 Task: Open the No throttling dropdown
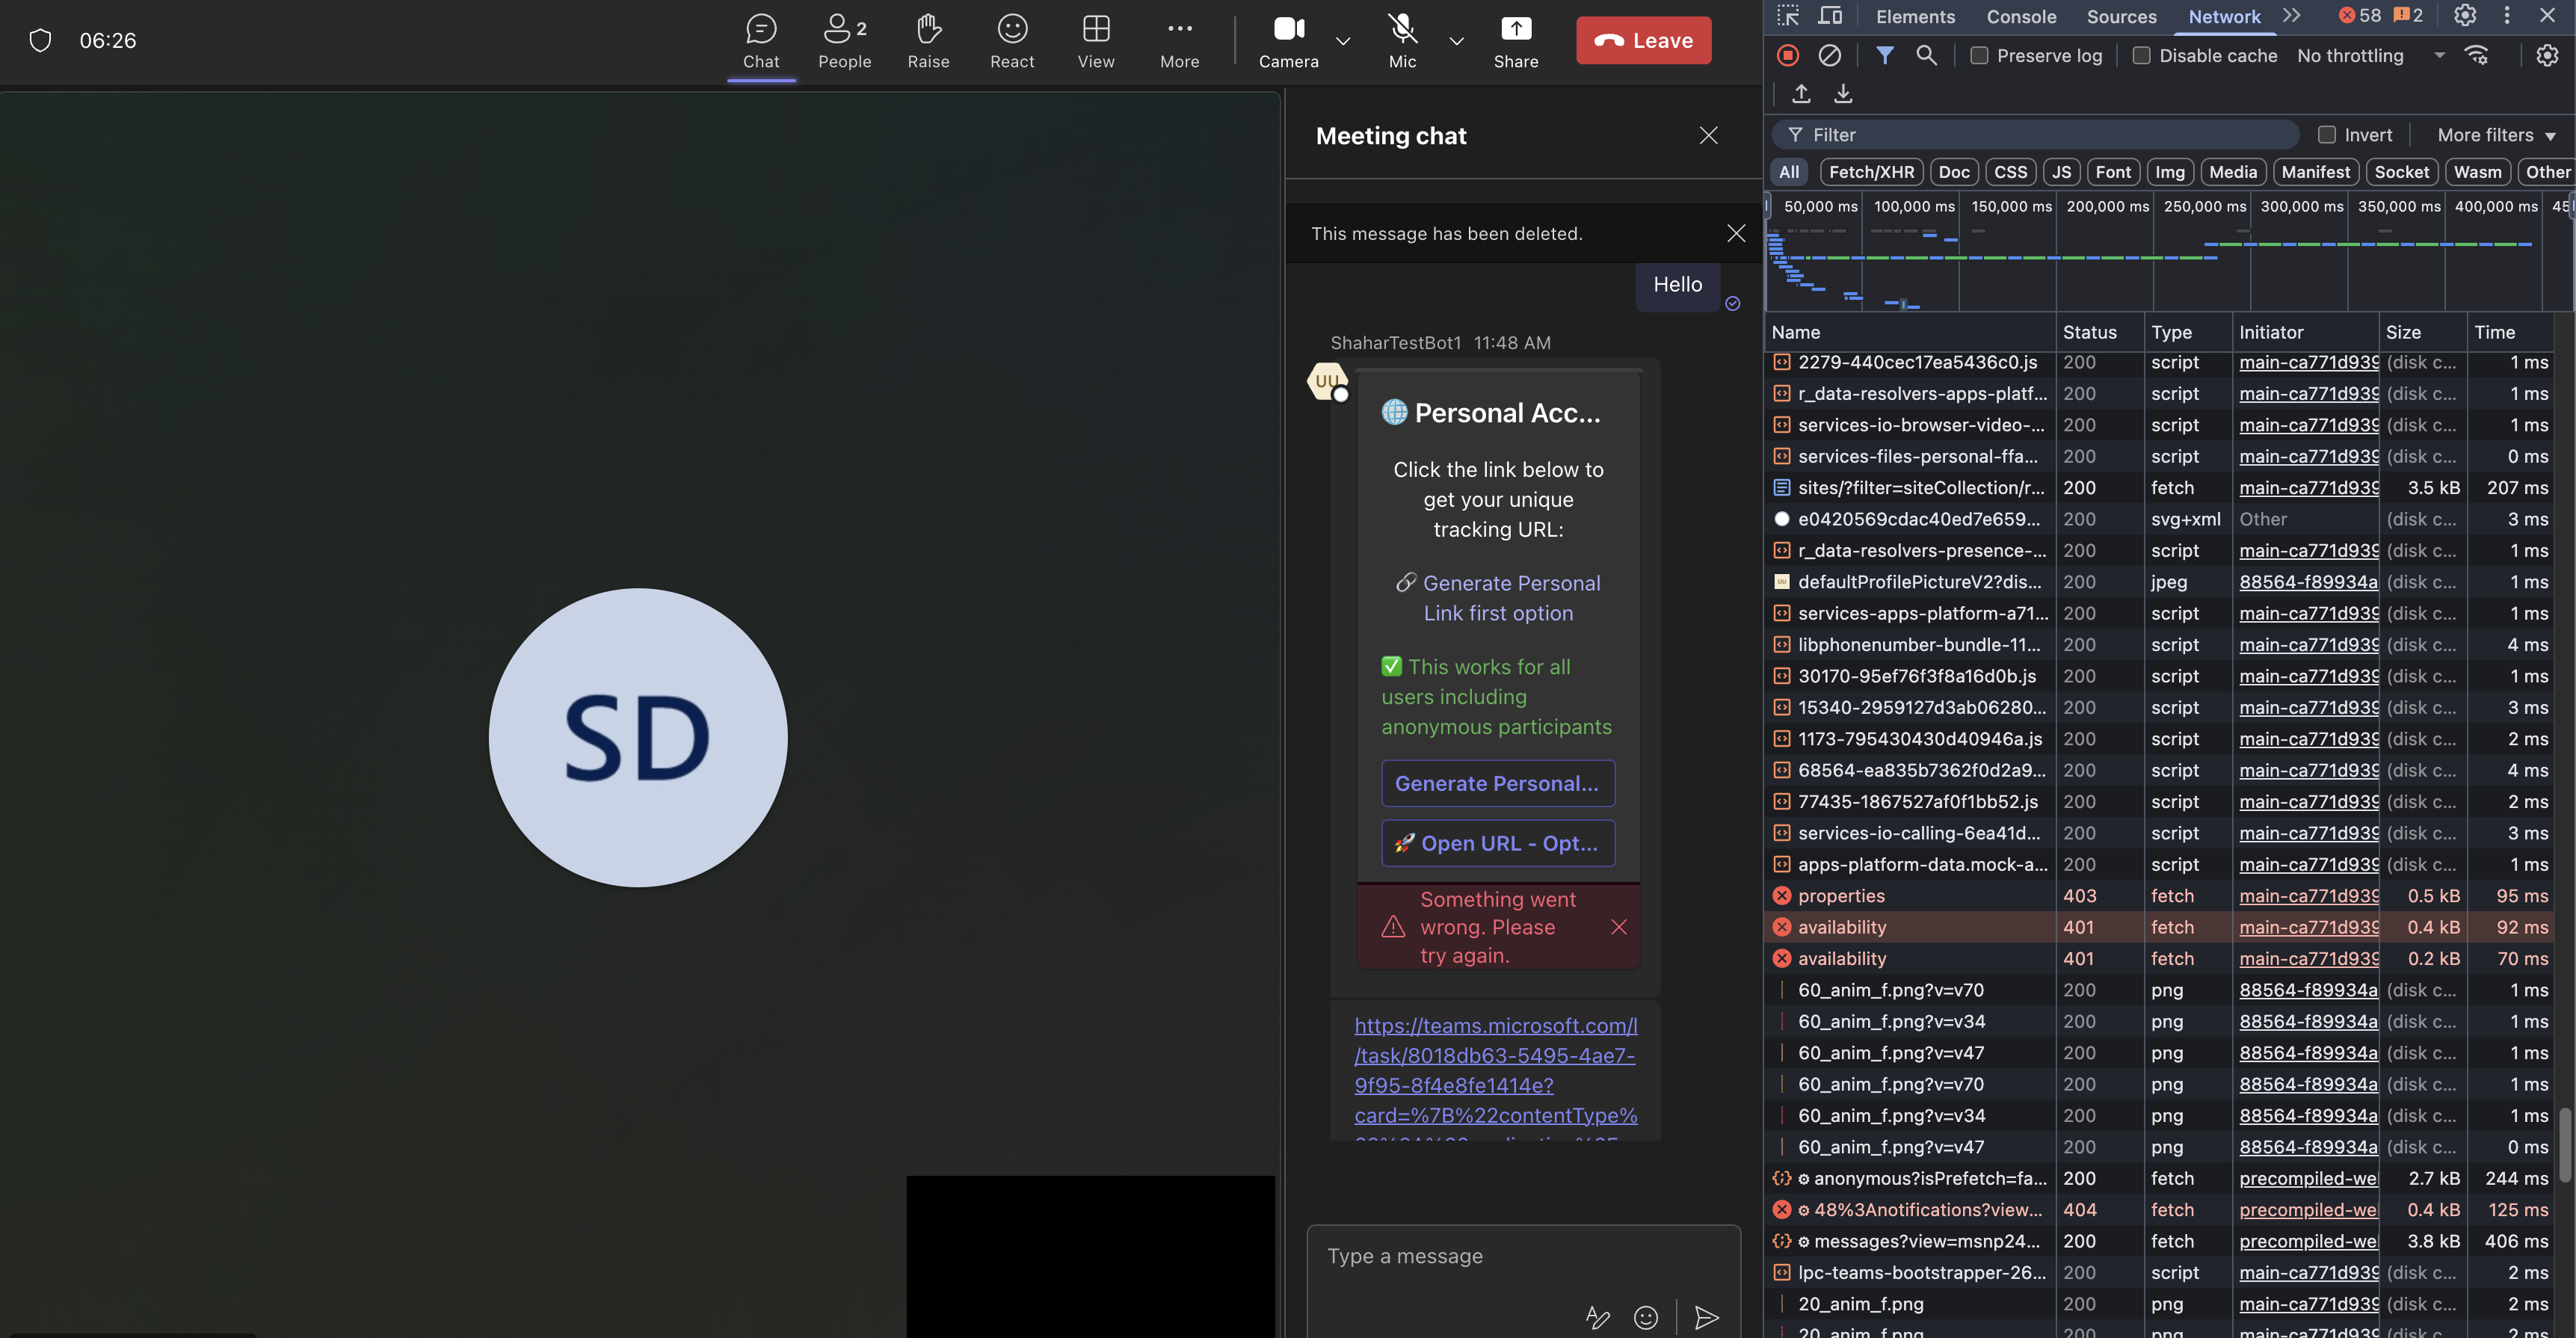pyautogui.click(x=2370, y=56)
